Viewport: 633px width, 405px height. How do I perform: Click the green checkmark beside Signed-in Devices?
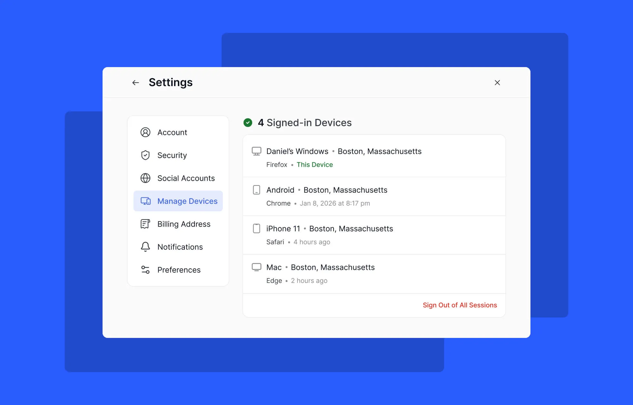(x=248, y=123)
